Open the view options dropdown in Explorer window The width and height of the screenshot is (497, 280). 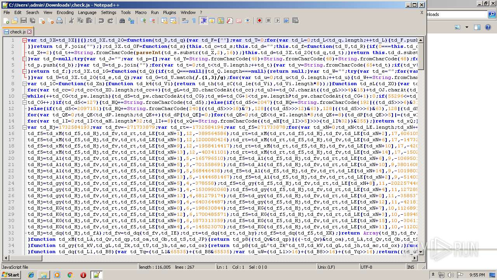point(467,27)
